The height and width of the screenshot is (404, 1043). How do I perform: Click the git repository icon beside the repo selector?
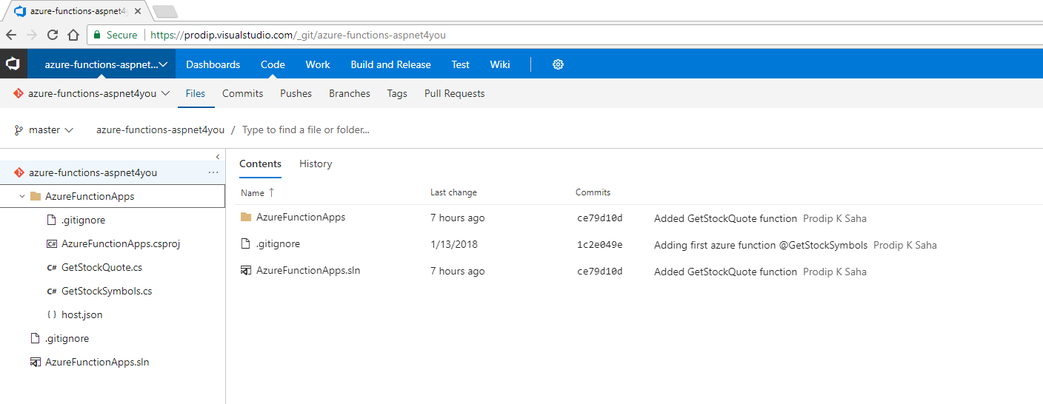[19, 93]
